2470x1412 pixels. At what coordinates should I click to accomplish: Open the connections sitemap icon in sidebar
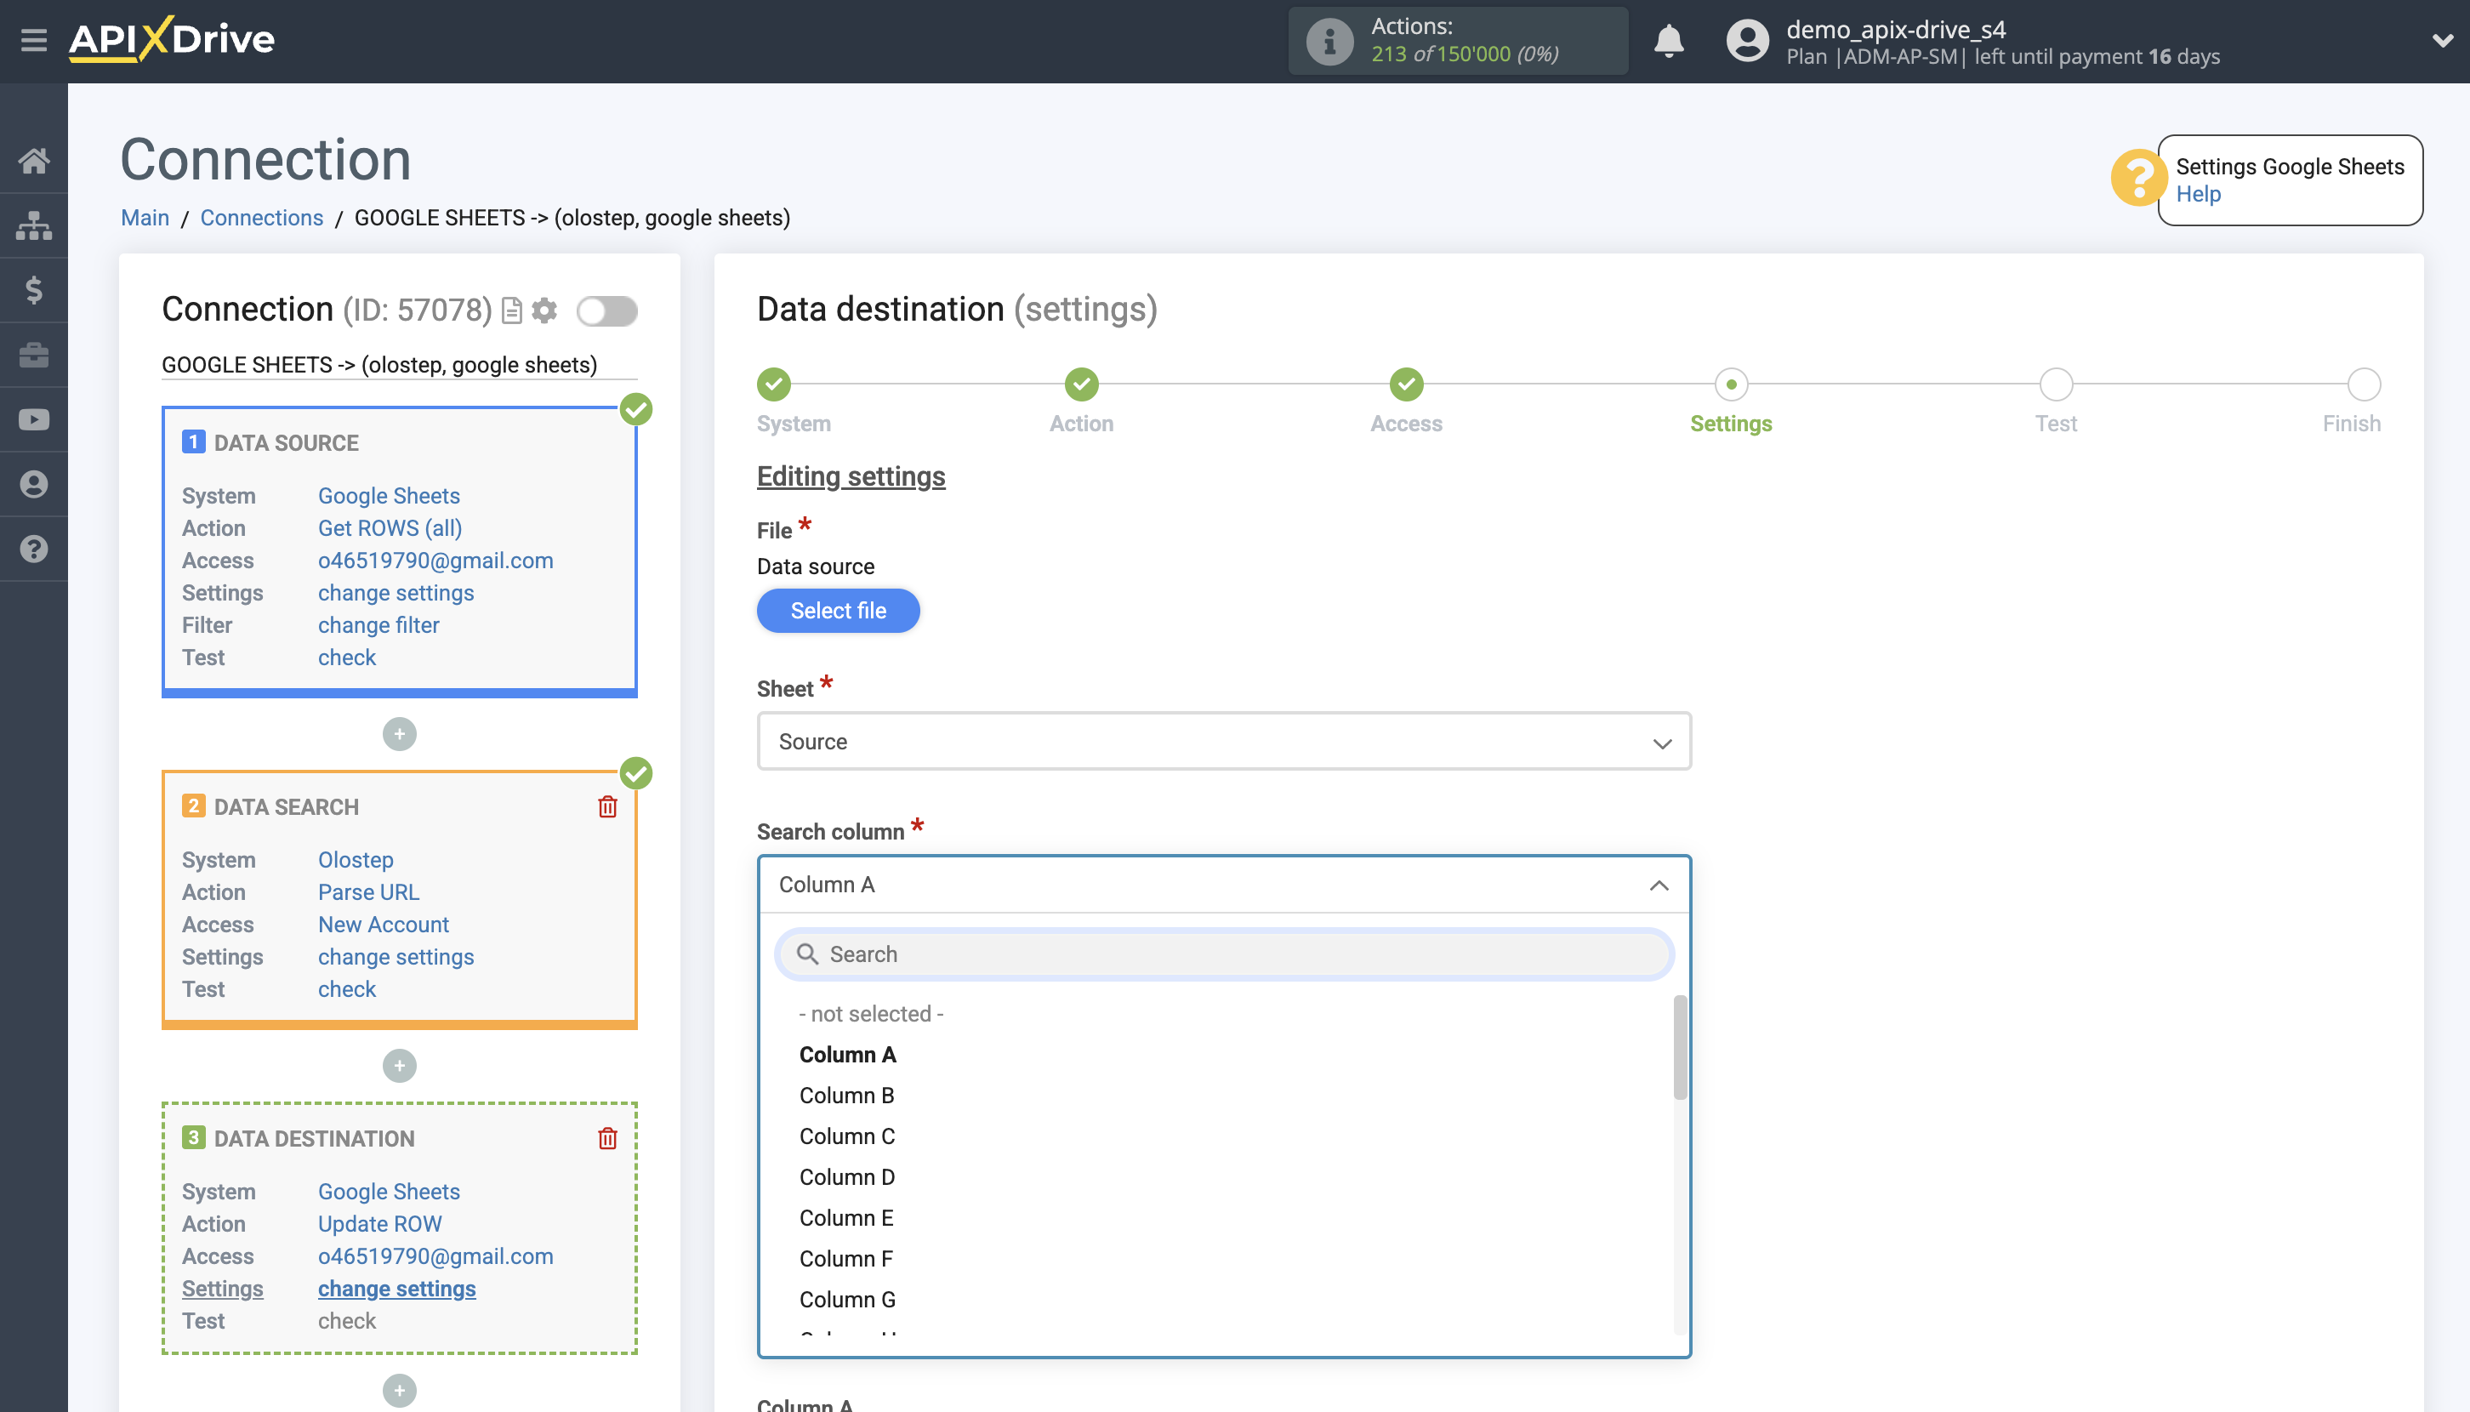[x=34, y=225]
